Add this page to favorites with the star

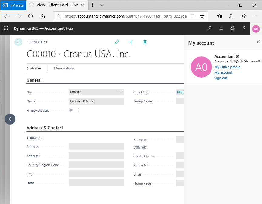coord(202,16)
